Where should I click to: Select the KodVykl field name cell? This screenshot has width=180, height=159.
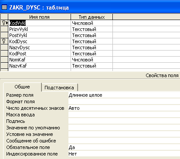point(40,23)
